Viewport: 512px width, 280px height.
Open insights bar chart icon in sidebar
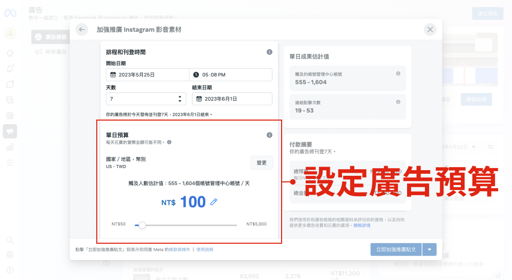point(10,147)
